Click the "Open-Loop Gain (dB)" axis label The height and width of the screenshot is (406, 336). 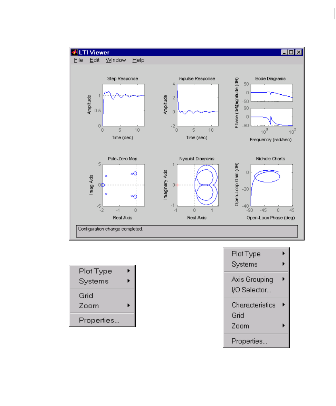[x=237, y=185]
